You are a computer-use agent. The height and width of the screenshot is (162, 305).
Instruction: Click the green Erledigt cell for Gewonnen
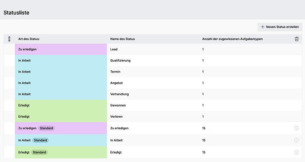pos(61,105)
